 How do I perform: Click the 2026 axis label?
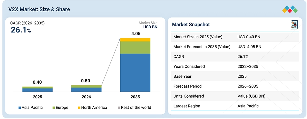pyautogui.click(x=86, y=97)
